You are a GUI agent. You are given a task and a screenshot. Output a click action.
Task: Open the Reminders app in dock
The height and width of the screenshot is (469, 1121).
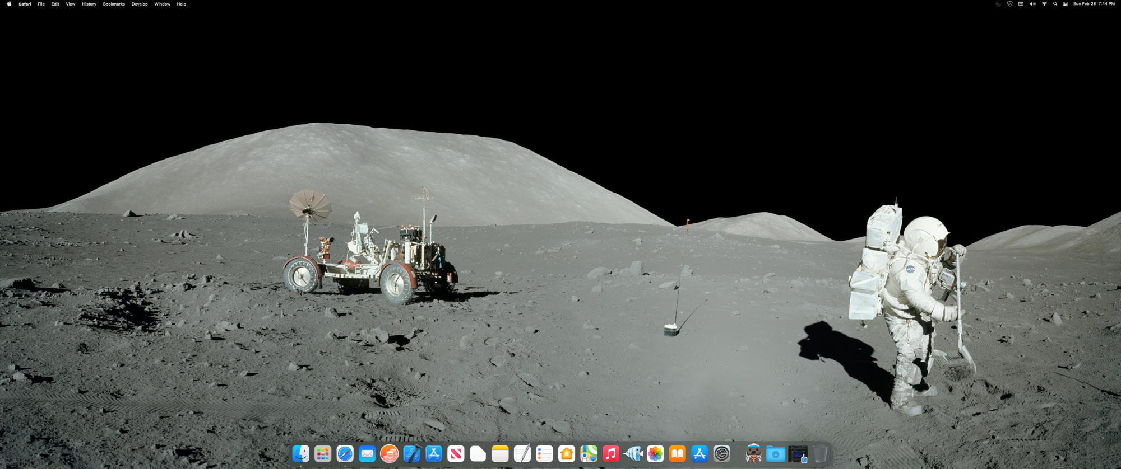[544, 453]
